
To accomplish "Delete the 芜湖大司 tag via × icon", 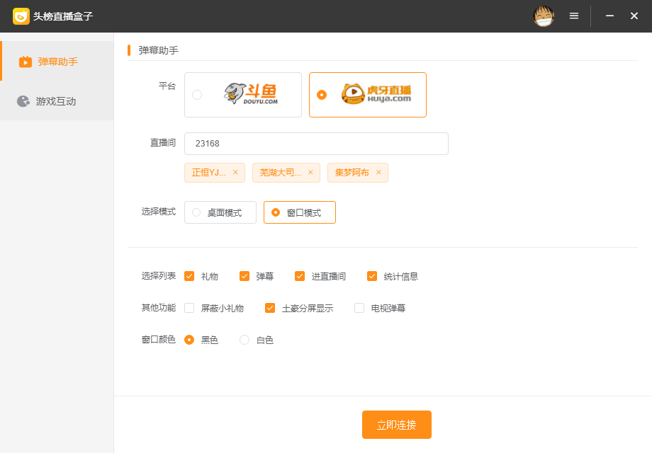I will click(310, 172).
